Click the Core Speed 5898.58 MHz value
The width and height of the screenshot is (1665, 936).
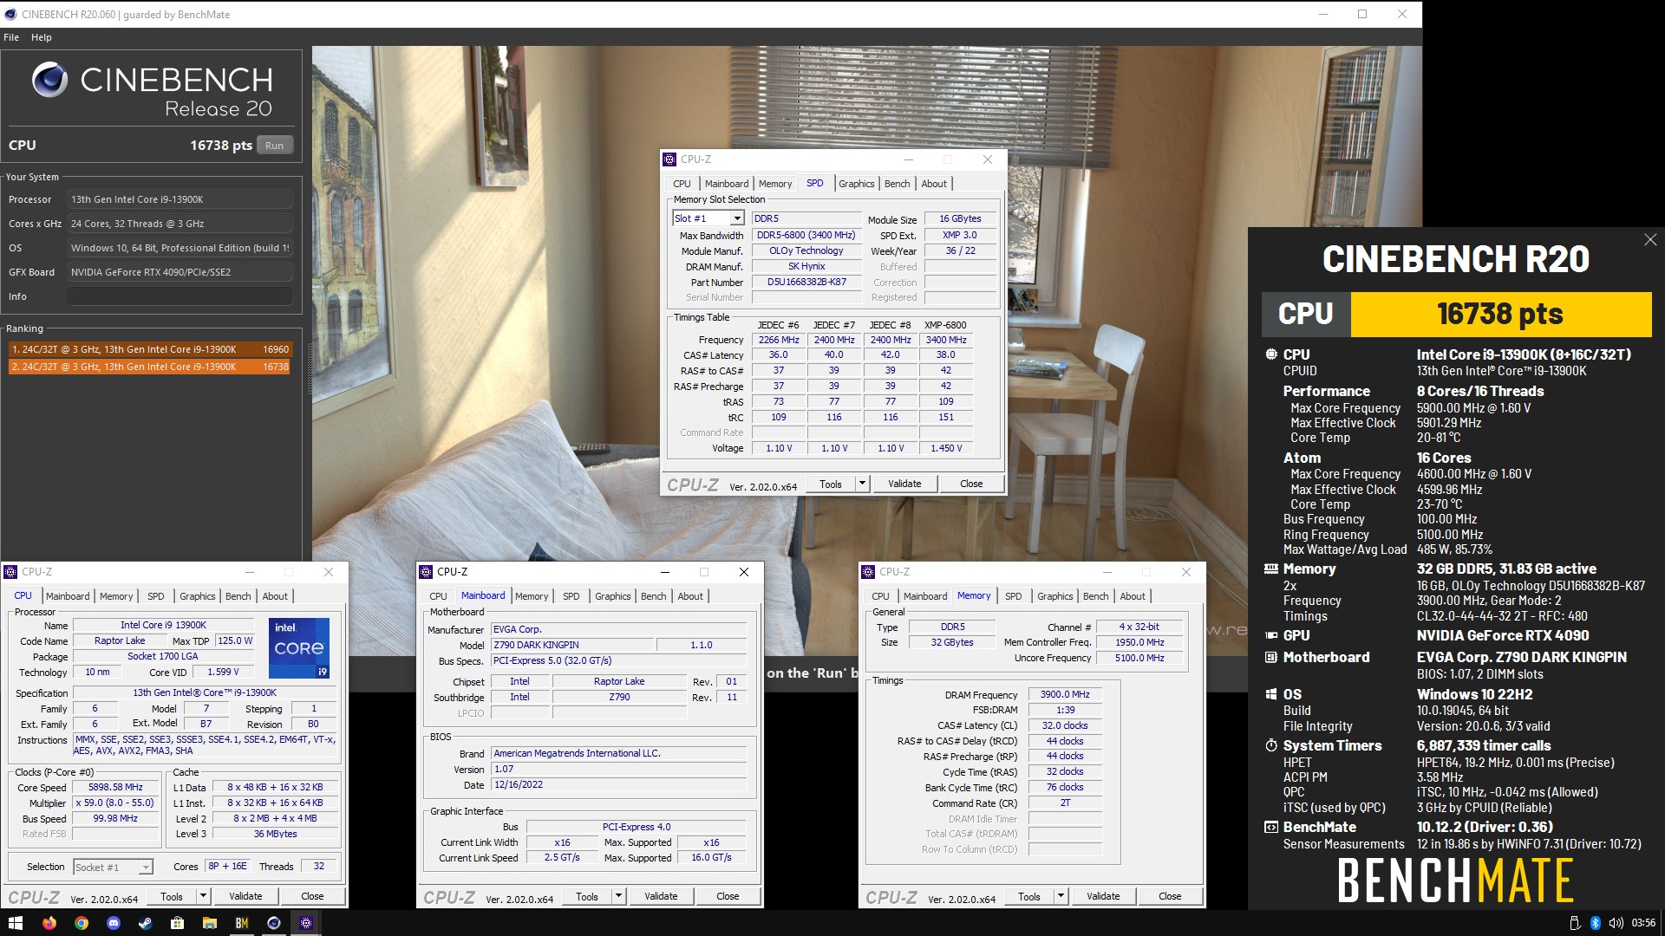click(x=115, y=787)
